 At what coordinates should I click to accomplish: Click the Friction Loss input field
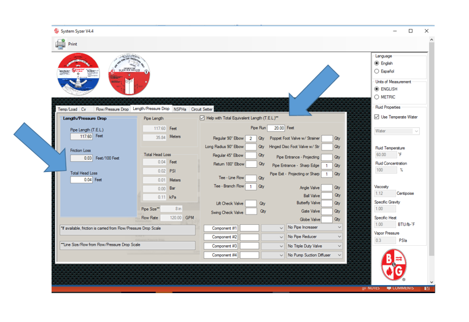[82, 158]
